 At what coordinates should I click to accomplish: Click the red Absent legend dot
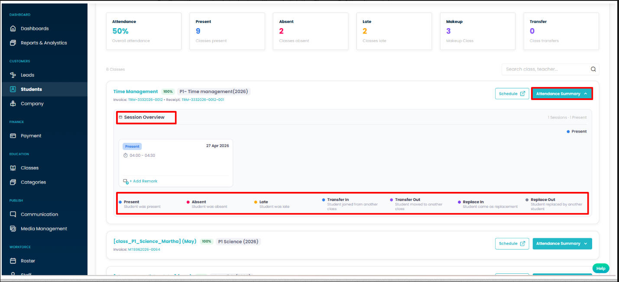(x=188, y=202)
